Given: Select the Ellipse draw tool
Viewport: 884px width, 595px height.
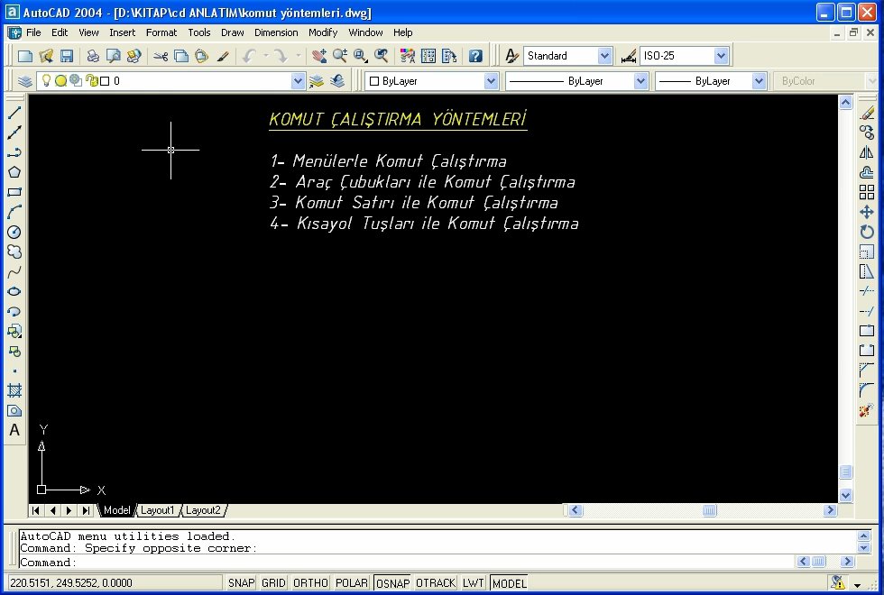Looking at the screenshot, I should click(14, 291).
